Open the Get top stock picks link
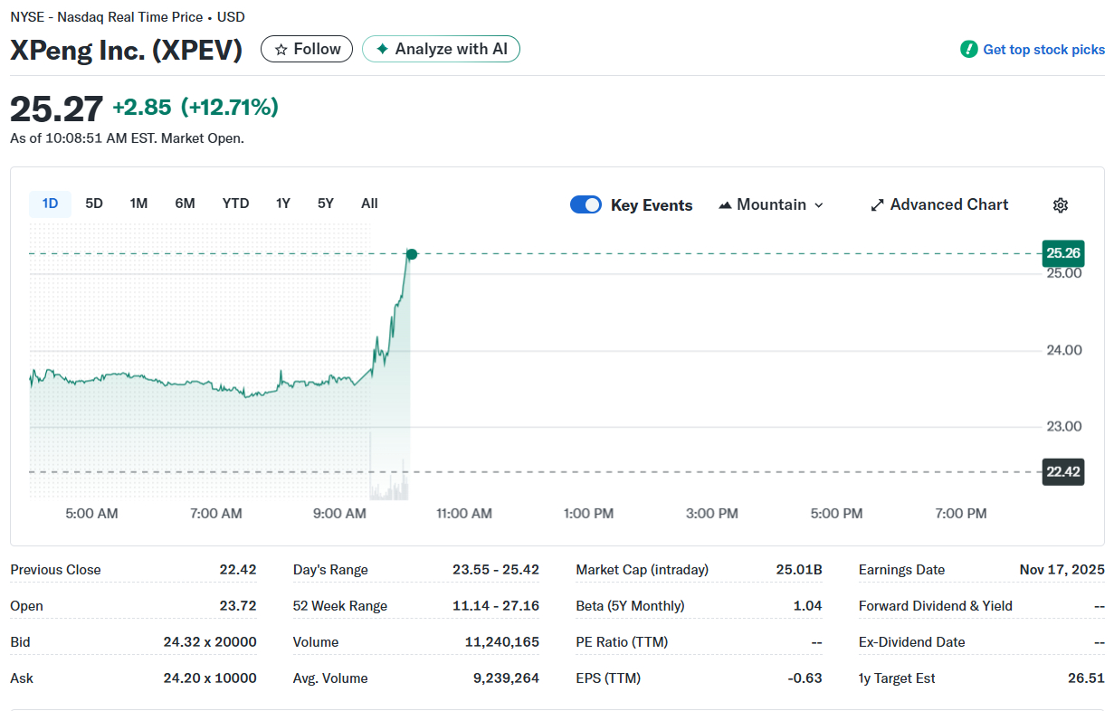The height and width of the screenshot is (711, 1114). click(x=1043, y=50)
